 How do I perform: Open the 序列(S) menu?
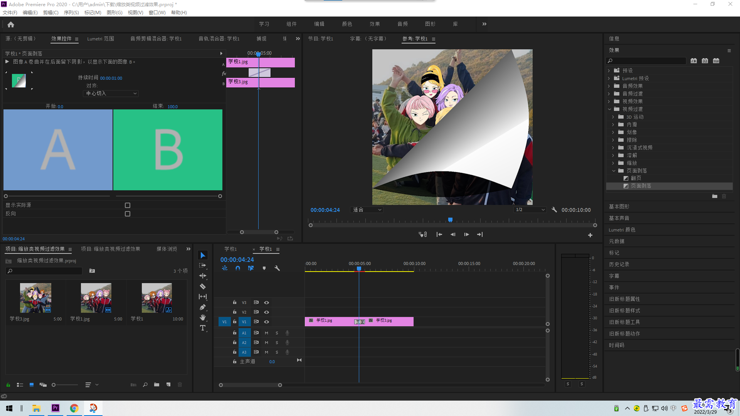pos(71,13)
